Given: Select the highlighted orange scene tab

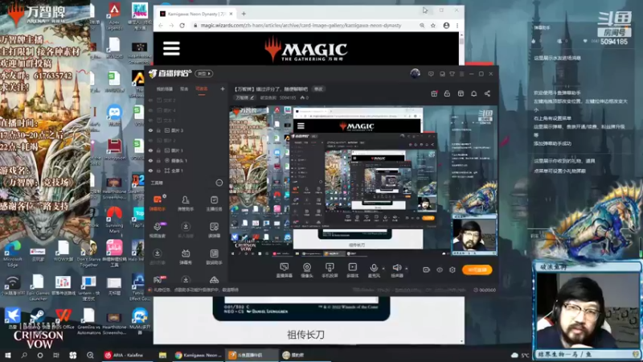Looking at the screenshot, I should (202, 88).
